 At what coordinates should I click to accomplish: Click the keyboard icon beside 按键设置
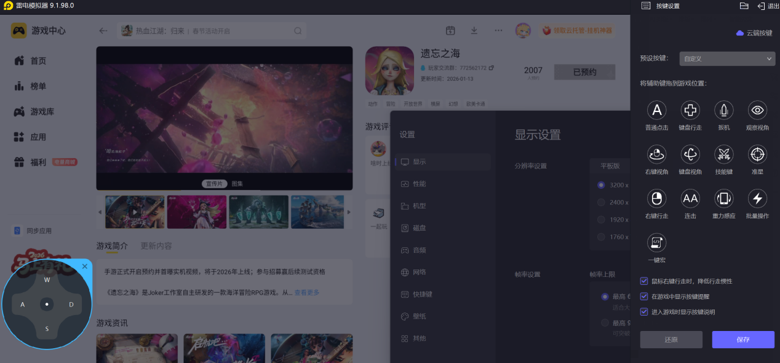pos(646,6)
